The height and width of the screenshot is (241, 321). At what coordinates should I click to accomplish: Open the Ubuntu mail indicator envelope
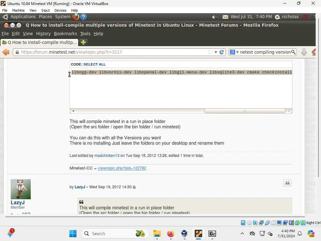(225, 17)
